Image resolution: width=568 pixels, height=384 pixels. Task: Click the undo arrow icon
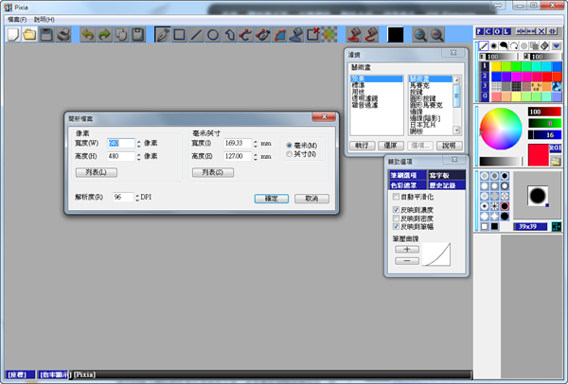coord(88,35)
